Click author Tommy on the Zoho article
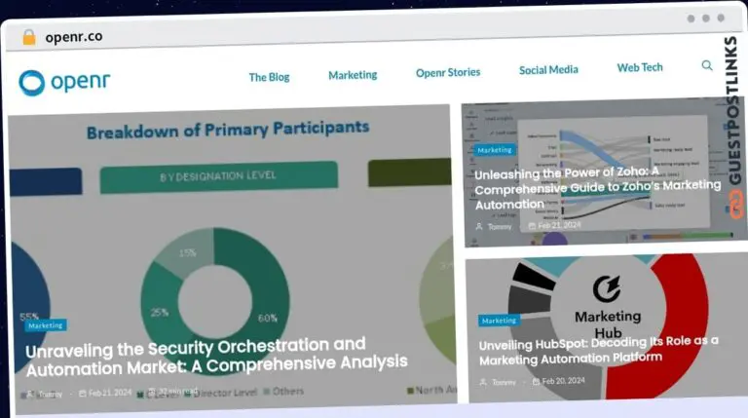This screenshot has width=748, height=418. click(x=500, y=227)
